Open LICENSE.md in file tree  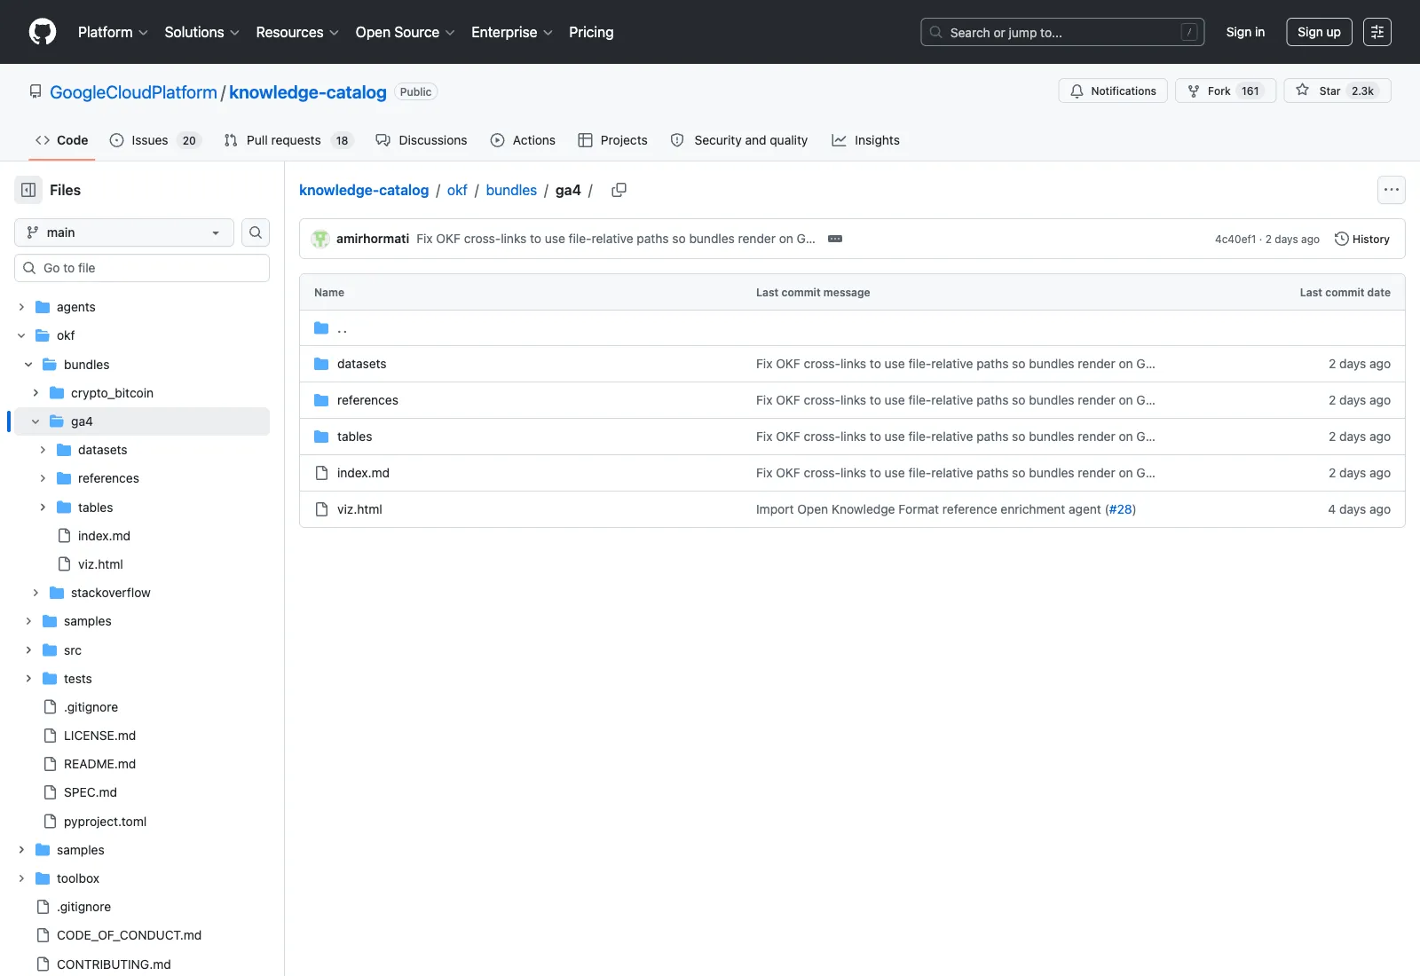(x=99, y=736)
